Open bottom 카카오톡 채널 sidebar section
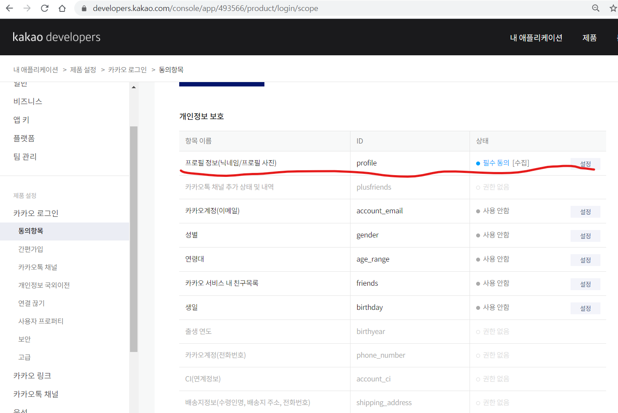Screen dimensions: 618x413 36,394
